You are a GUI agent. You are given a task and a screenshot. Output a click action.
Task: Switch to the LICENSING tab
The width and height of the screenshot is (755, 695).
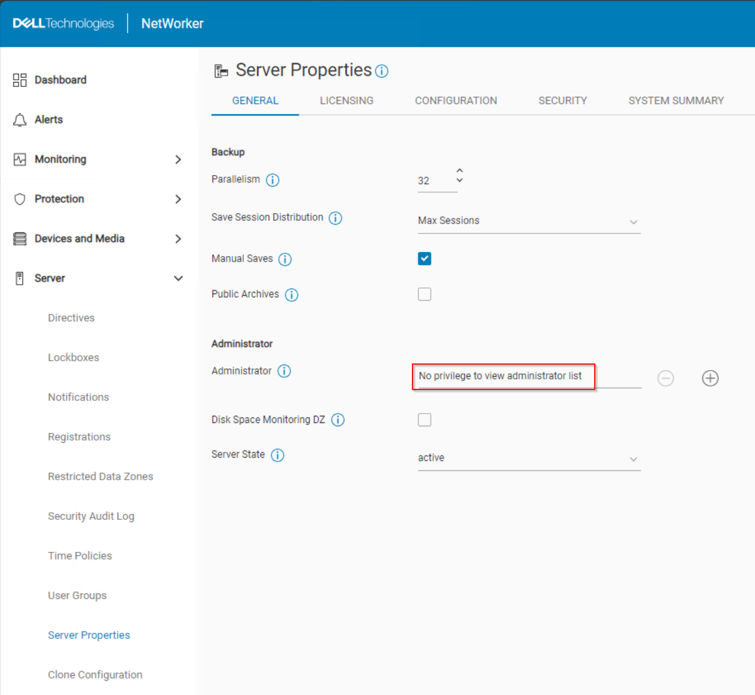(346, 100)
